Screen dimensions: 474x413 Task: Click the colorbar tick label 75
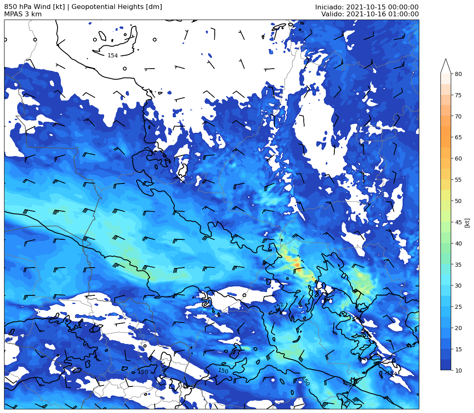tap(458, 95)
